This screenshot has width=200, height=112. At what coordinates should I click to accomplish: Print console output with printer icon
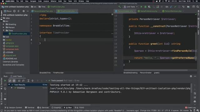pyautogui.click(x=195, y=101)
